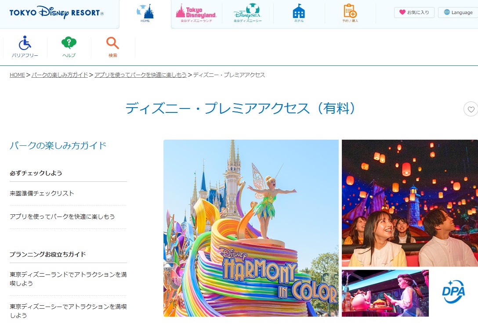Open 来園準備チェックリスト sidebar link

tap(42, 193)
